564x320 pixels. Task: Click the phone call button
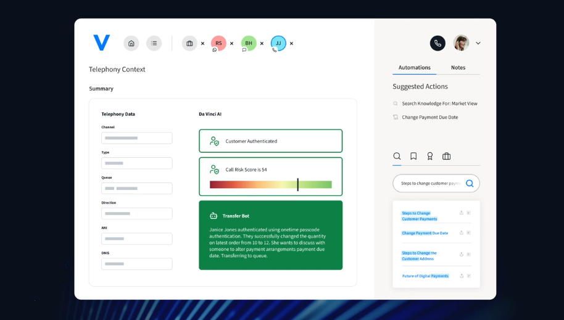(x=438, y=43)
